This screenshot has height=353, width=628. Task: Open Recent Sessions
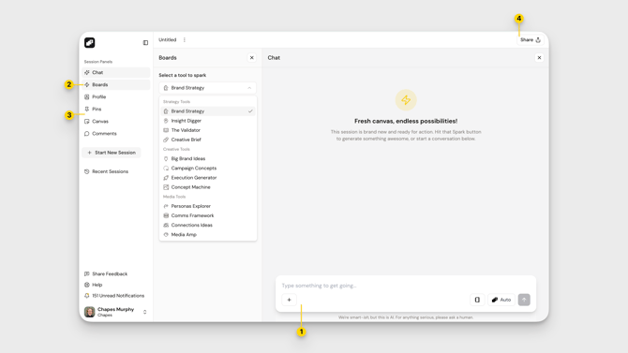[106, 171]
